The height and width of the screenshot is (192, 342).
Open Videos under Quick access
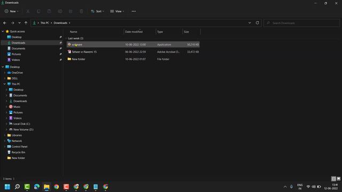click(15, 60)
